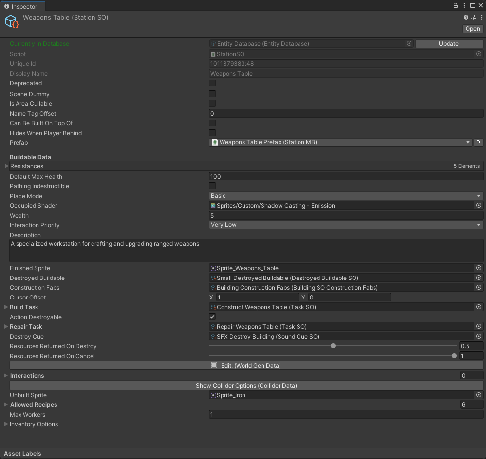Screen dimensions: 486x459
Task: Open object picker for Build Task
Action: (479, 307)
